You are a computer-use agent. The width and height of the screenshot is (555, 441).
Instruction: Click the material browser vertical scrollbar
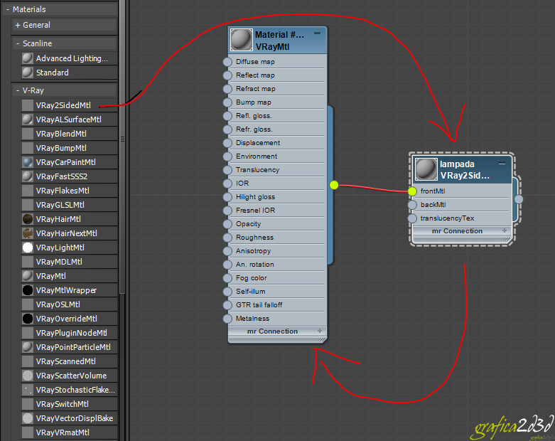(x=122, y=147)
